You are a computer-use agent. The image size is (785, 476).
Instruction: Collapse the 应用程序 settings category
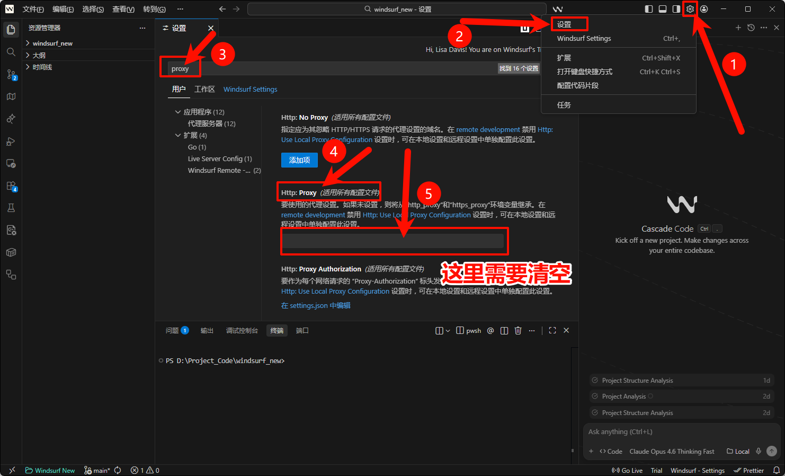pos(178,112)
